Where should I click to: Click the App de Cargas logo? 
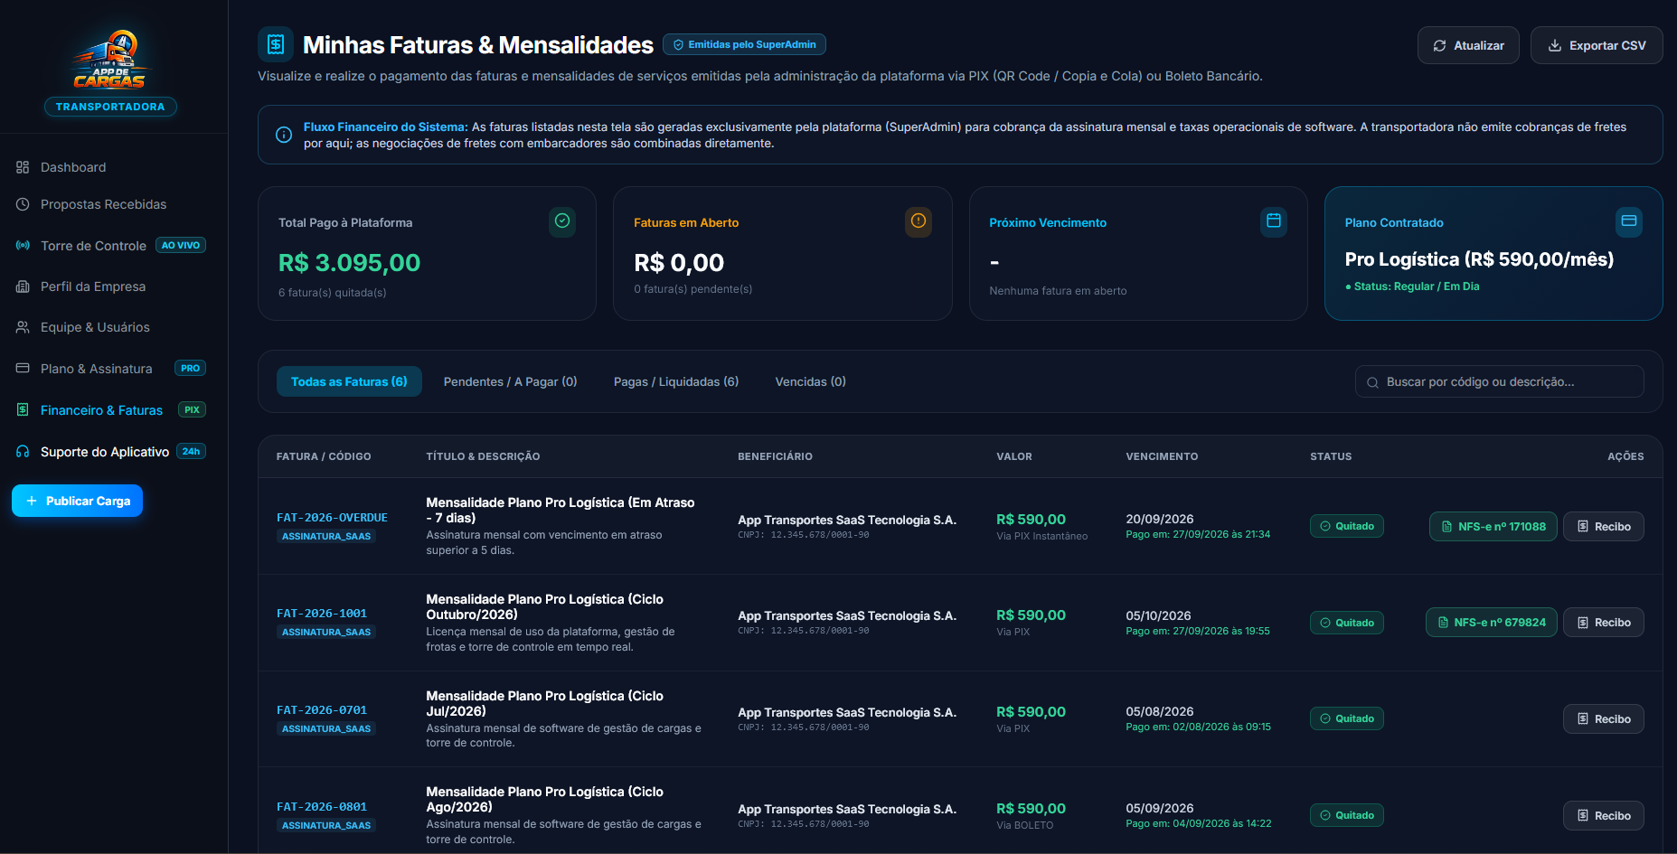(x=110, y=60)
